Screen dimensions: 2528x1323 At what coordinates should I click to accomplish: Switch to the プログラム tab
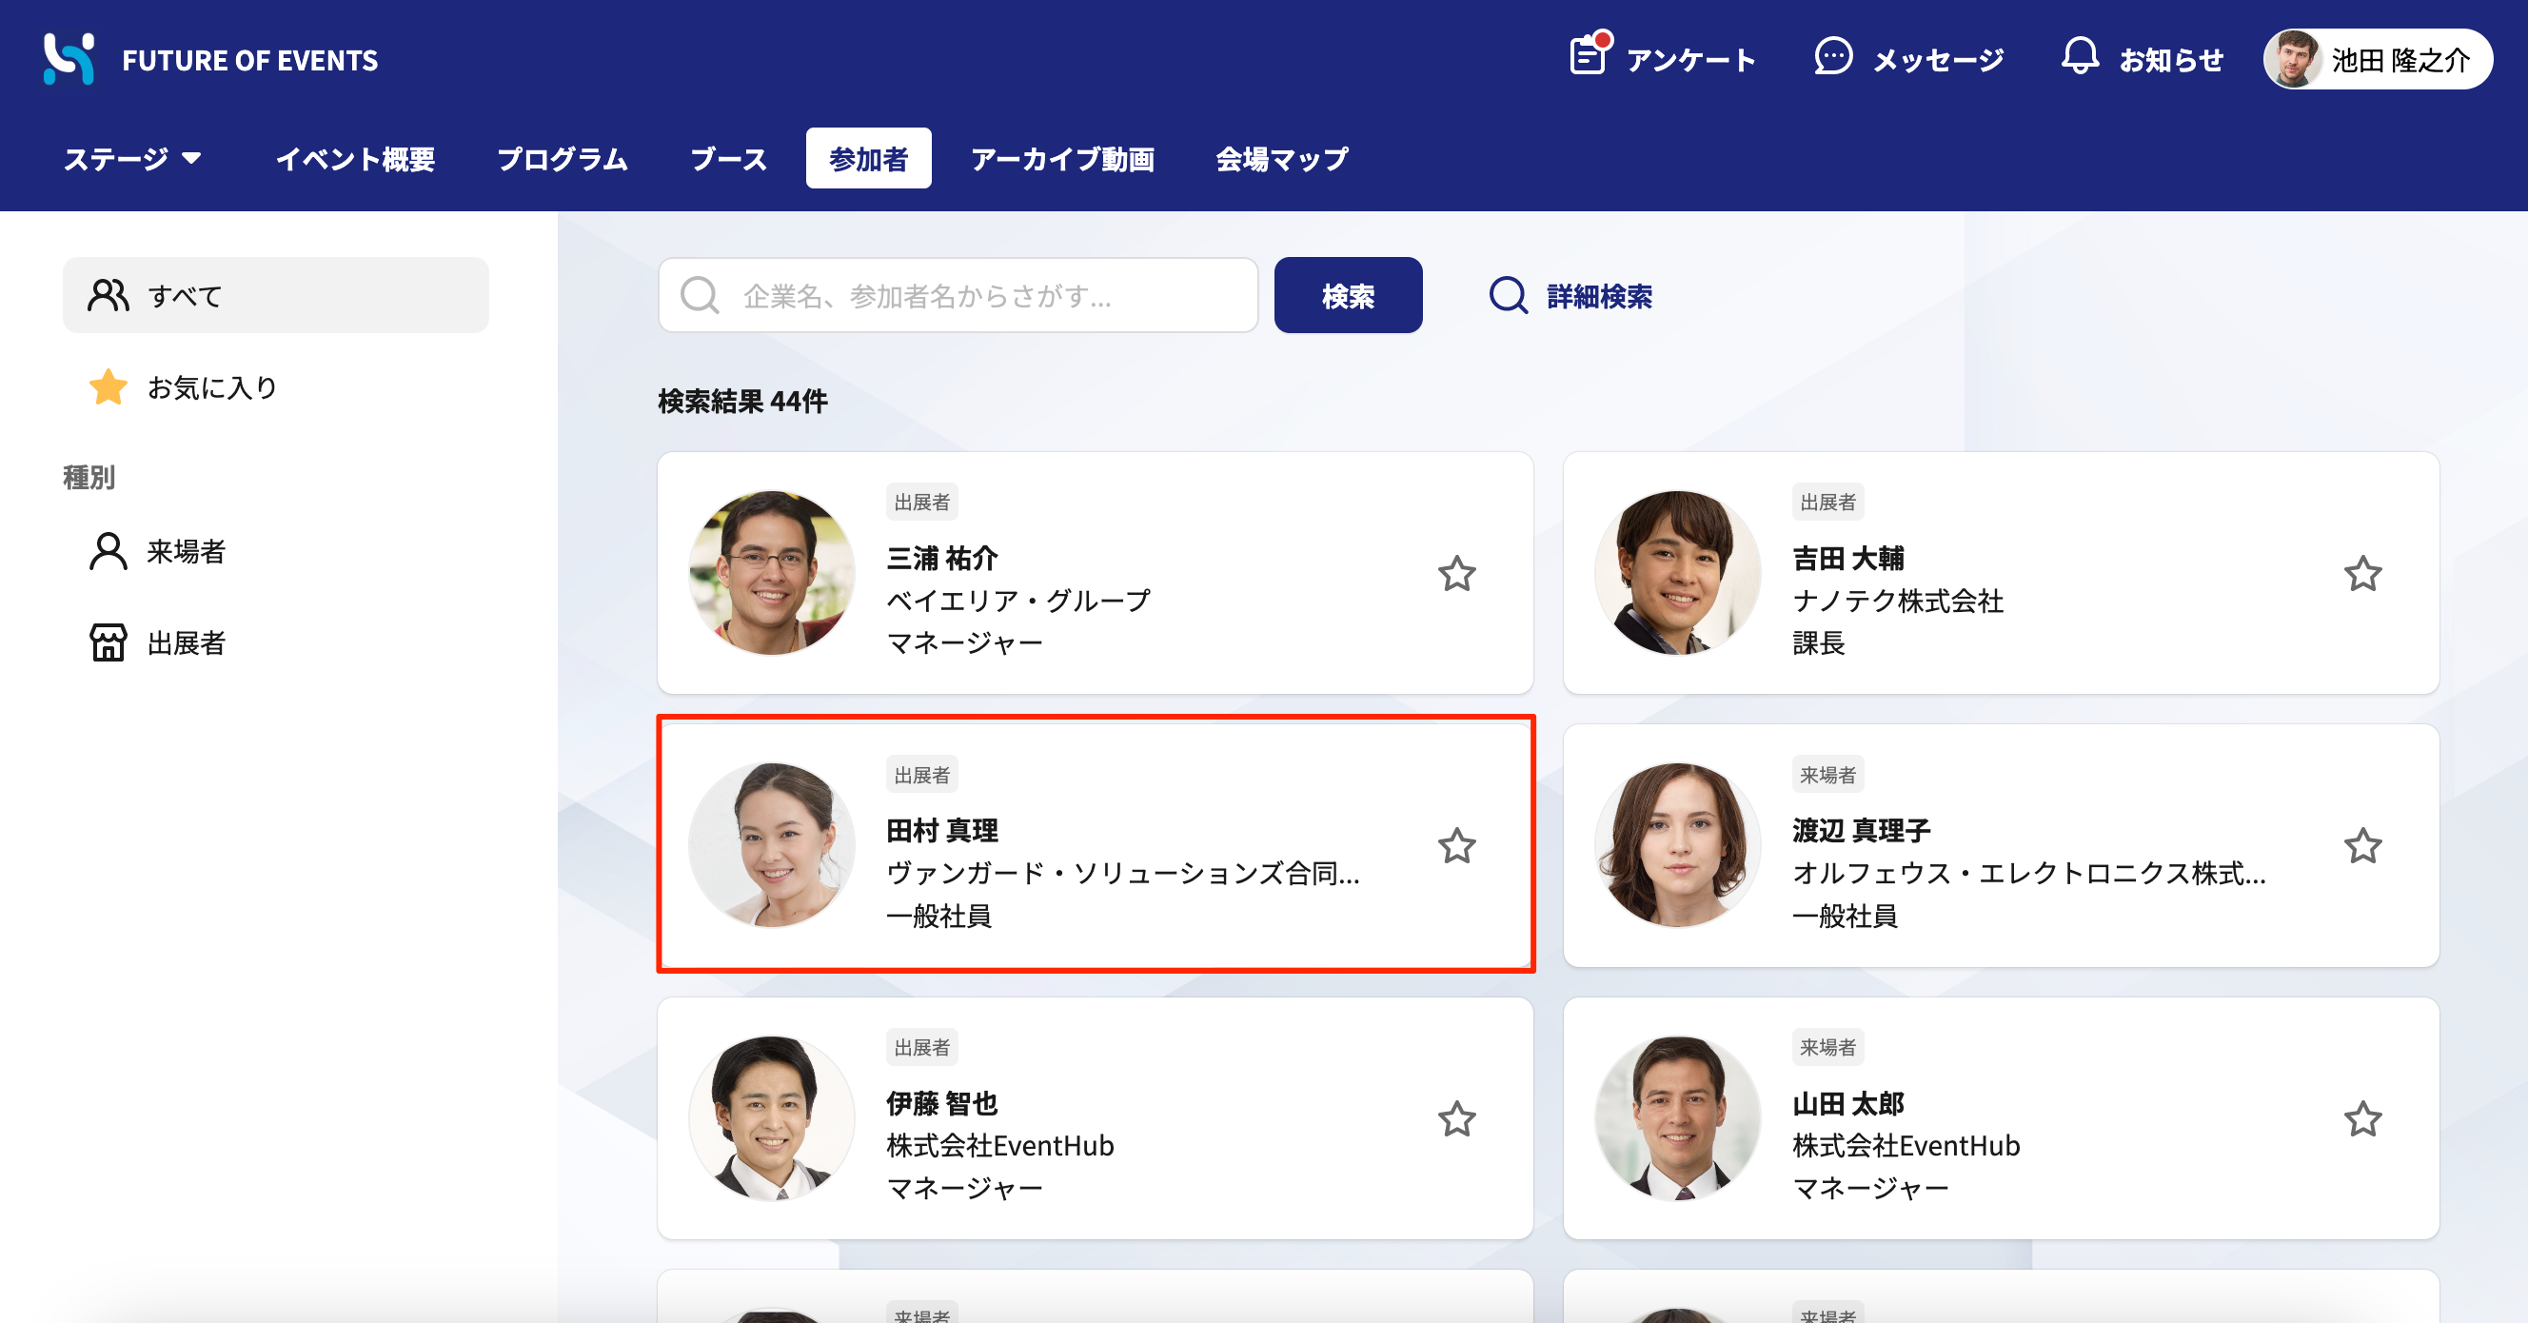(x=563, y=158)
